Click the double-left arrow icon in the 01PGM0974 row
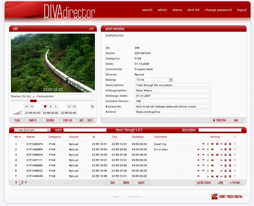254x206 pixels. [x=217, y=144]
